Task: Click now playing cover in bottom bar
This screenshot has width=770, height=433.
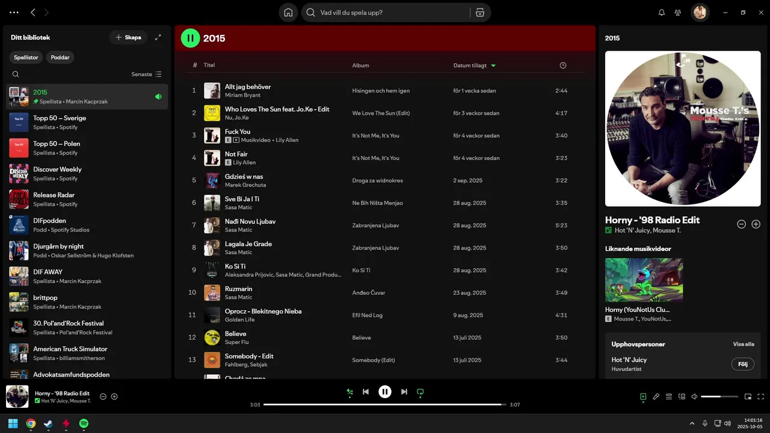Action: 17,396
